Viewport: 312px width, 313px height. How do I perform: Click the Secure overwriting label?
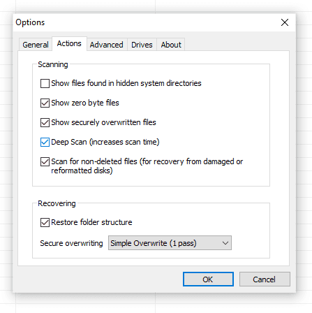[x=71, y=243]
